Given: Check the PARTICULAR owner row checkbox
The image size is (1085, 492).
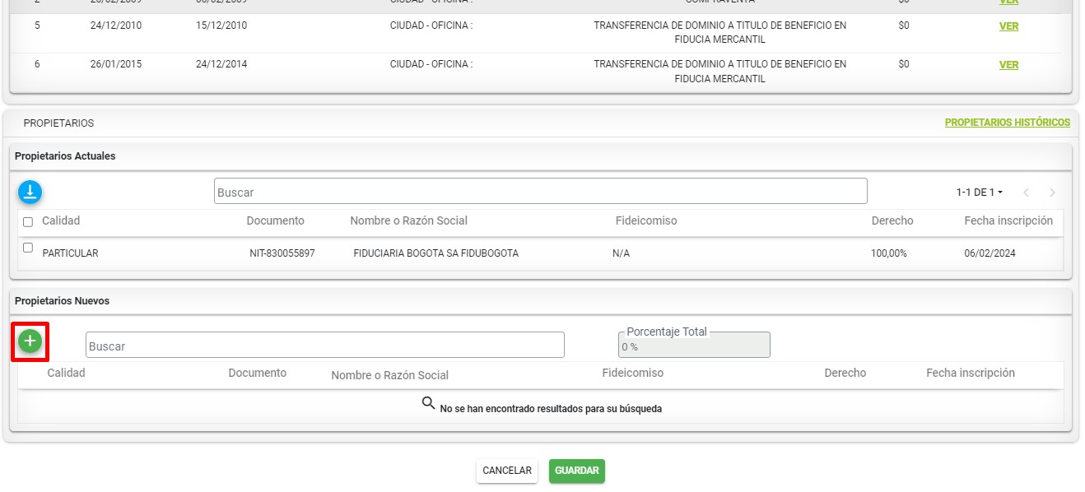Looking at the screenshot, I should pos(28,248).
